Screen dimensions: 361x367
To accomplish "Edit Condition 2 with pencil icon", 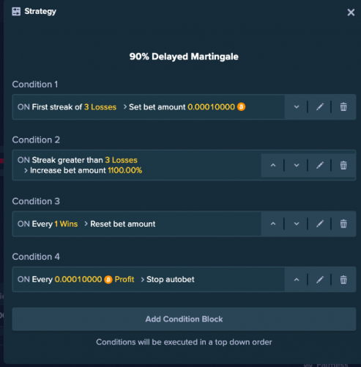I will coord(320,165).
